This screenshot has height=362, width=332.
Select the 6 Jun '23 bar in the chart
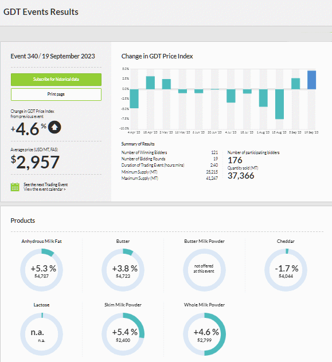pyautogui.click(x=199, y=91)
